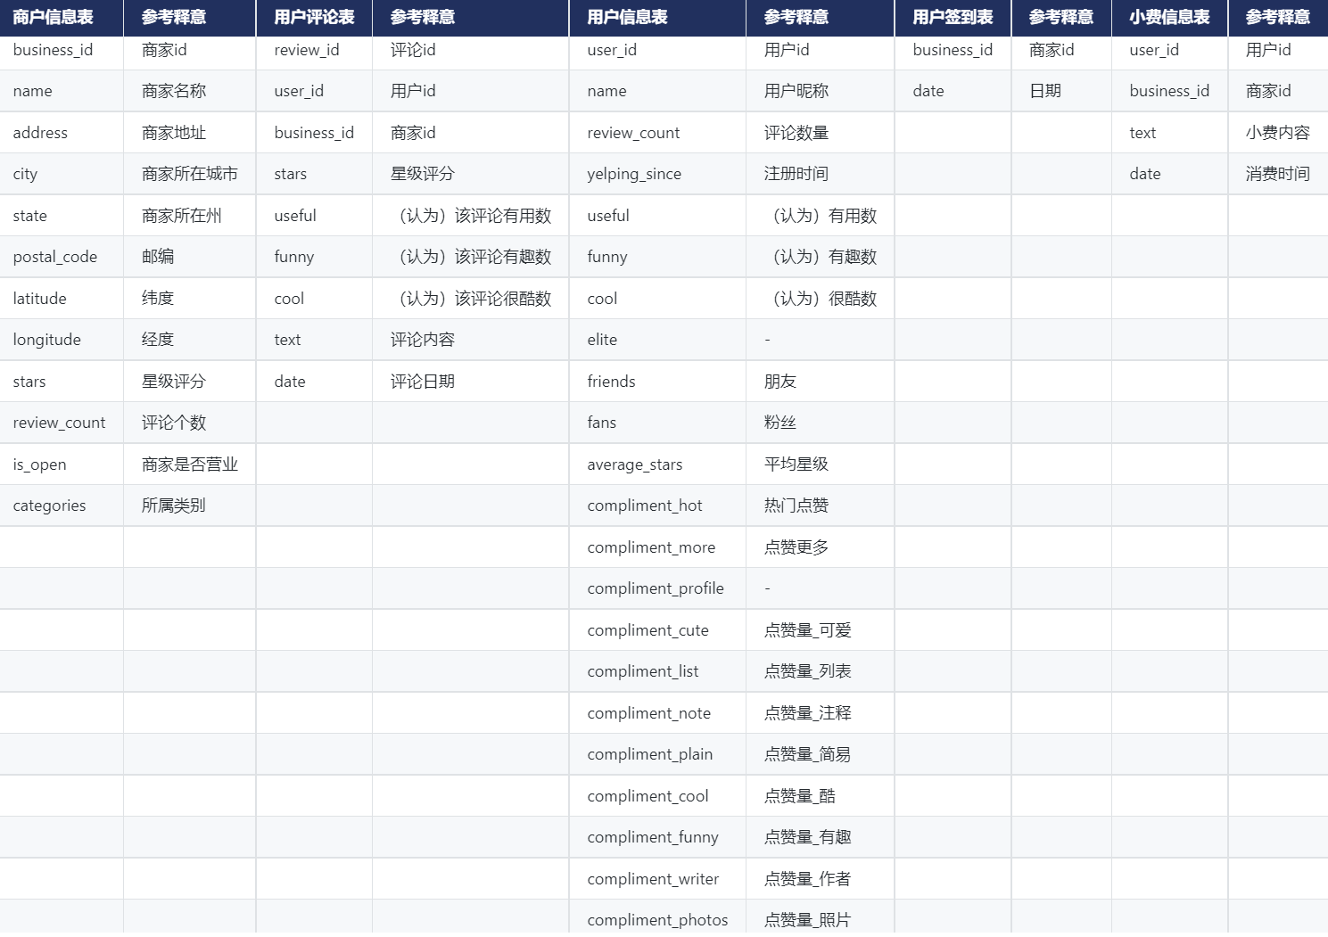This screenshot has height=937, width=1328.
Task: Click the review_id field cell
Action: [314, 50]
